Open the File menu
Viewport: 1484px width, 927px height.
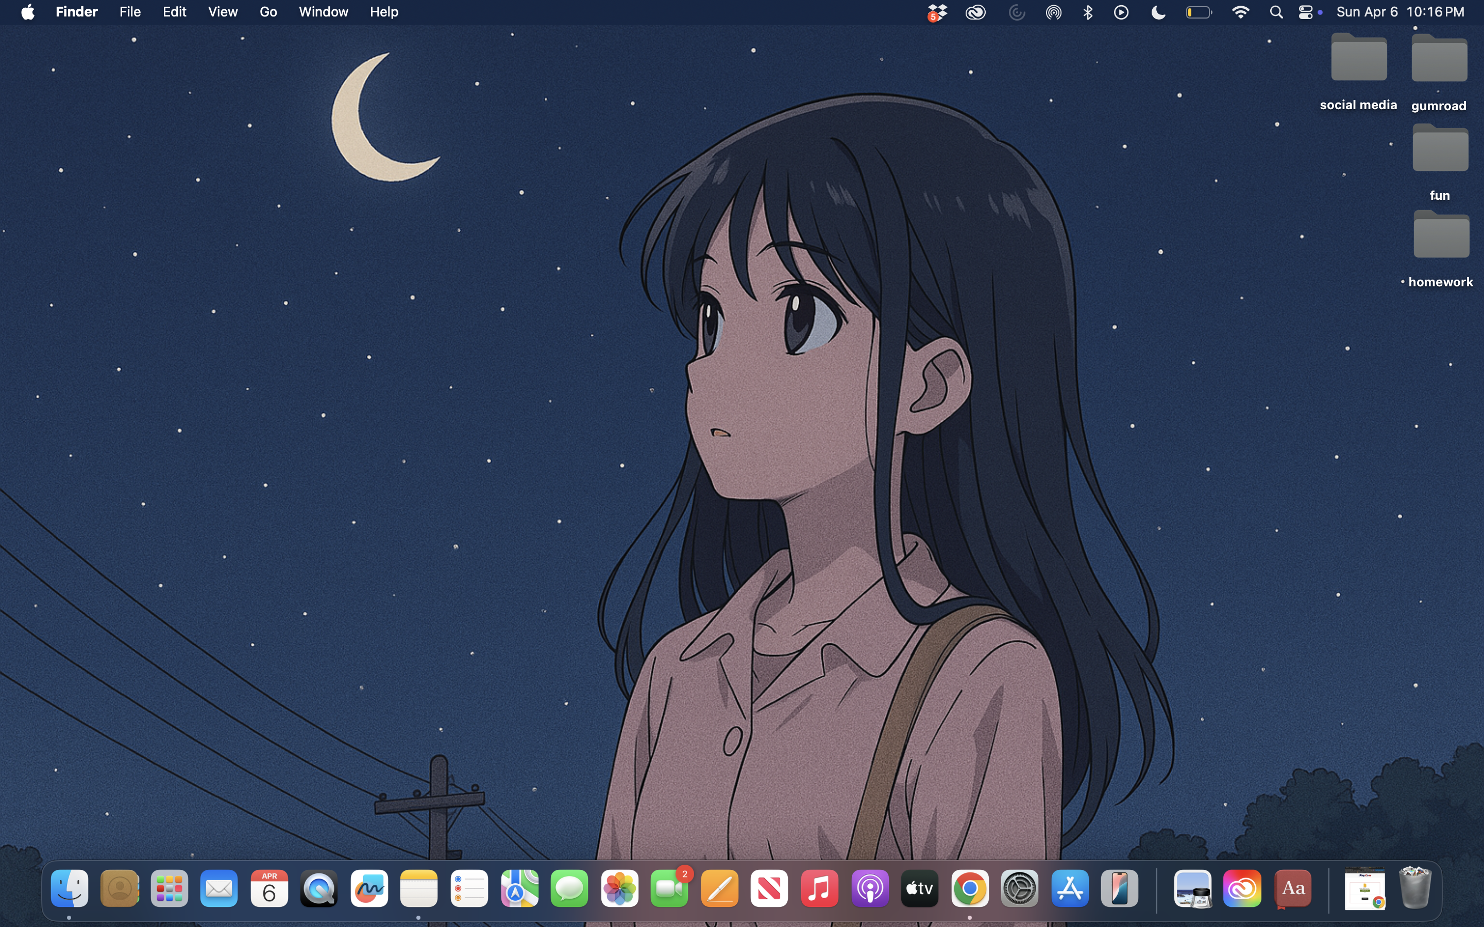click(130, 12)
